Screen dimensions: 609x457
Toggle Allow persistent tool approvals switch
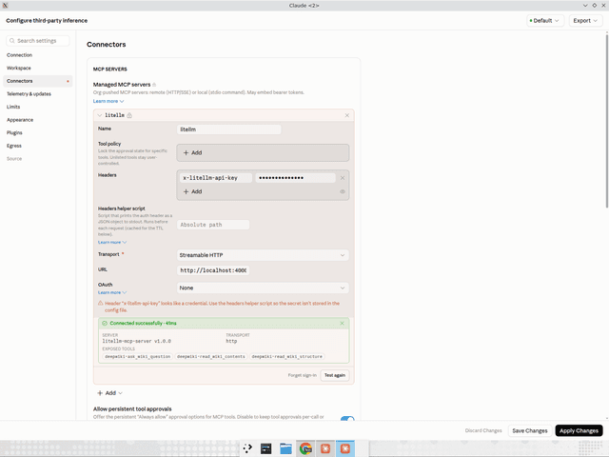tap(347, 419)
